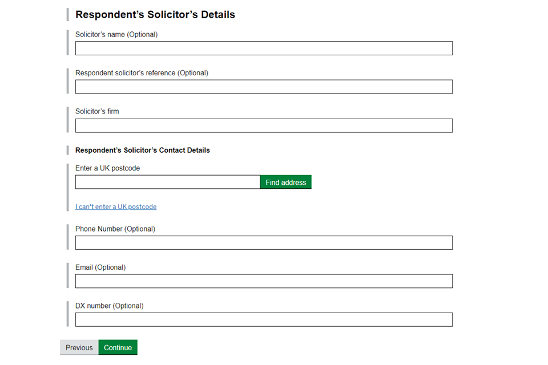Click into the Phone Number text field
This screenshot has height=365, width=548.
(264, 243)
